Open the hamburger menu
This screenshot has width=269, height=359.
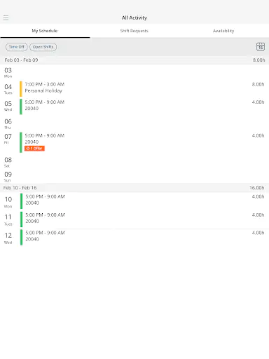[6, 18]
